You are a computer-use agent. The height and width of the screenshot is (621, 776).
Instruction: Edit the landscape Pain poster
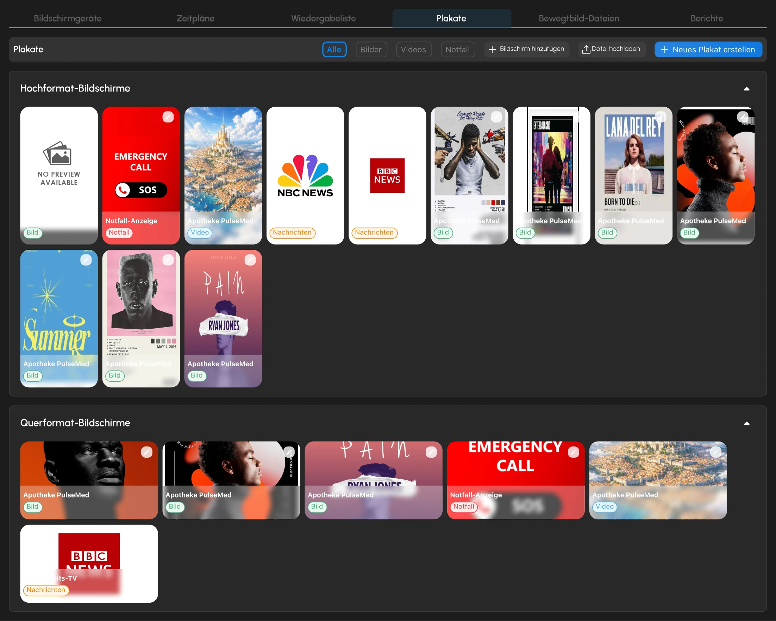431,452
